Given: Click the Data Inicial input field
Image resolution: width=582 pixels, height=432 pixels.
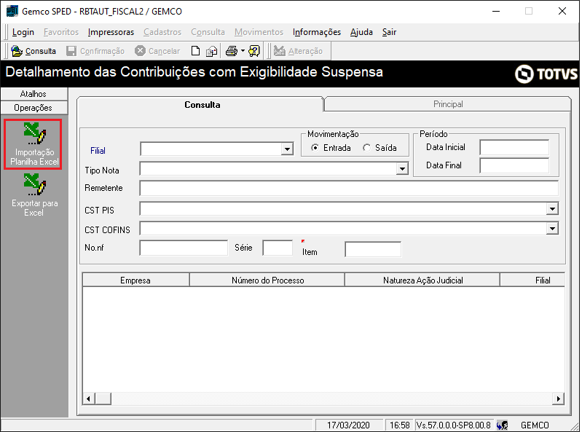Looking at the screenshot, I should tap(514, 147).
